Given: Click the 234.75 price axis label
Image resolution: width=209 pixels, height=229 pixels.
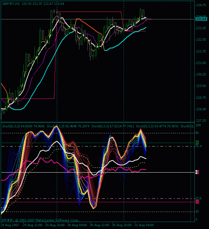Looking at the screenshot, I should (x=201, y=5).
